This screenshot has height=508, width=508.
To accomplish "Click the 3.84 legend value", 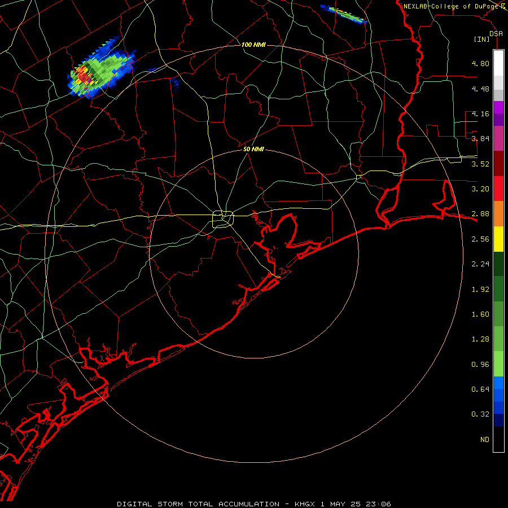I will click(x=480, y=139).
